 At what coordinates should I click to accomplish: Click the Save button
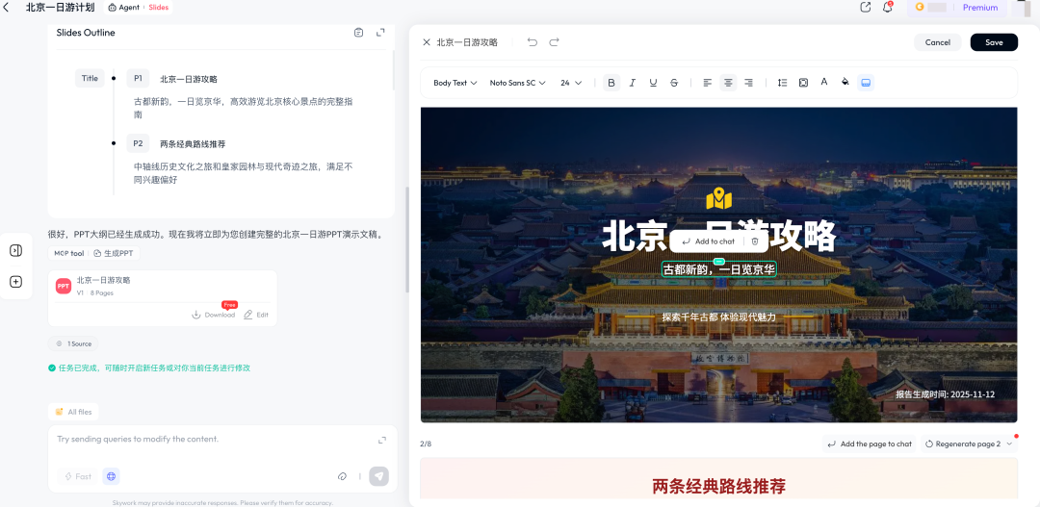(x=994, y=42)
